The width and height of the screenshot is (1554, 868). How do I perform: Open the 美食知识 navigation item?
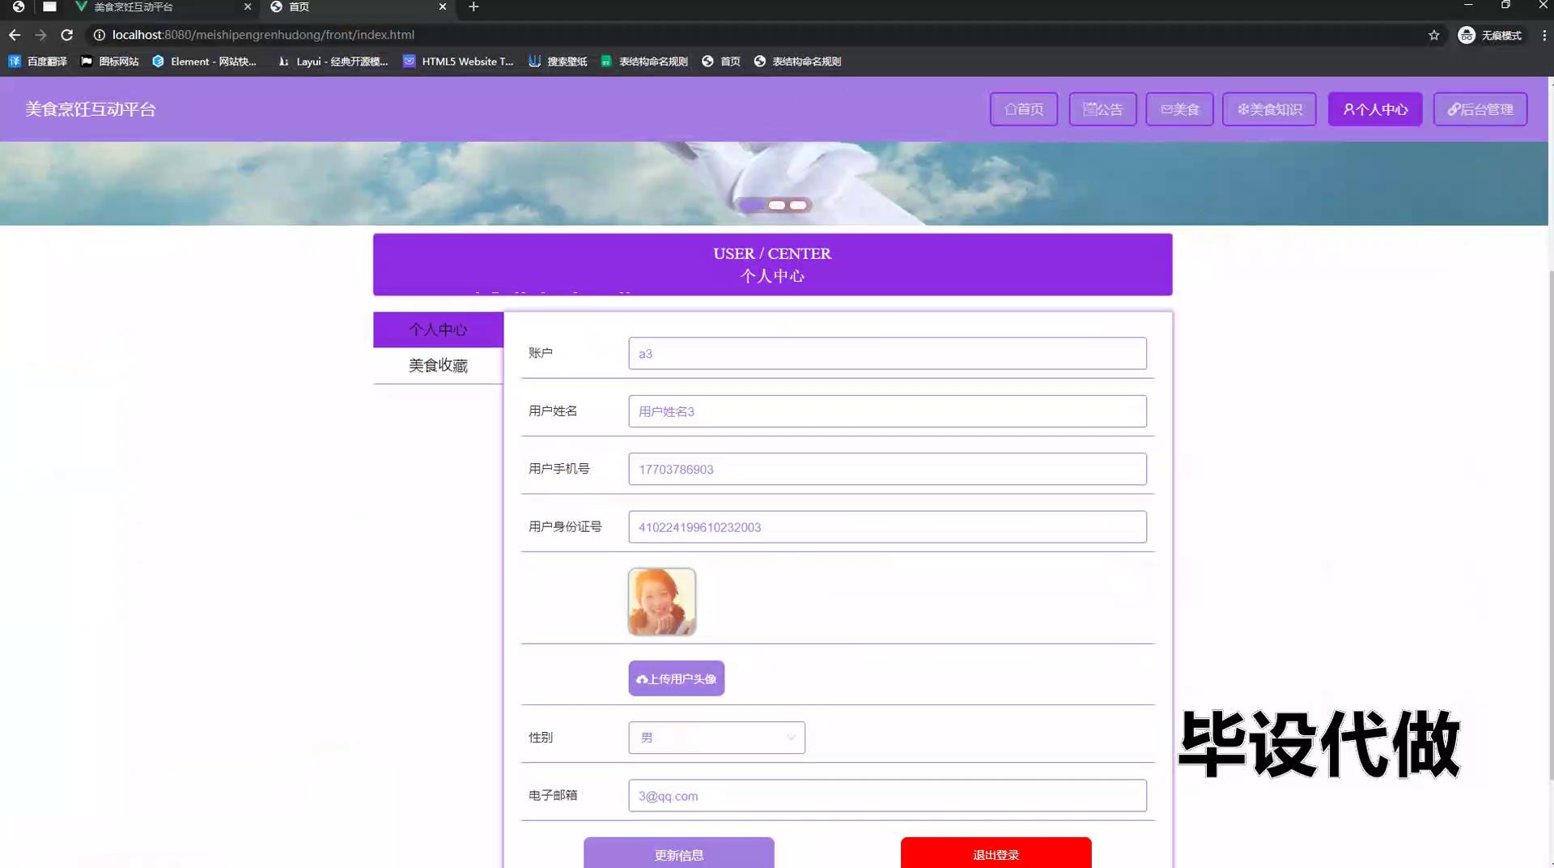(x=1269, y=109)
